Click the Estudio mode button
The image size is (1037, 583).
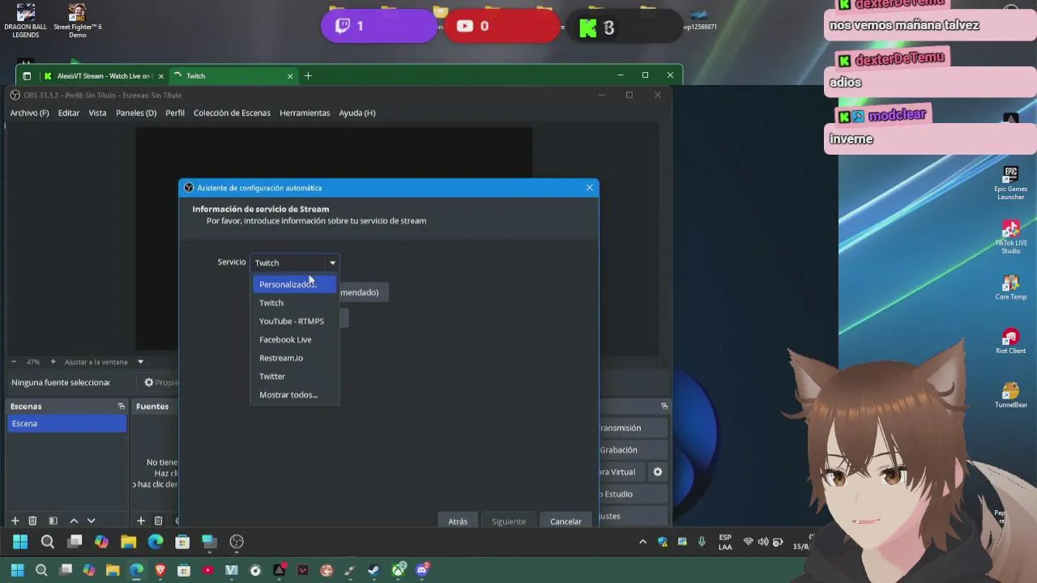pos(632,494)
